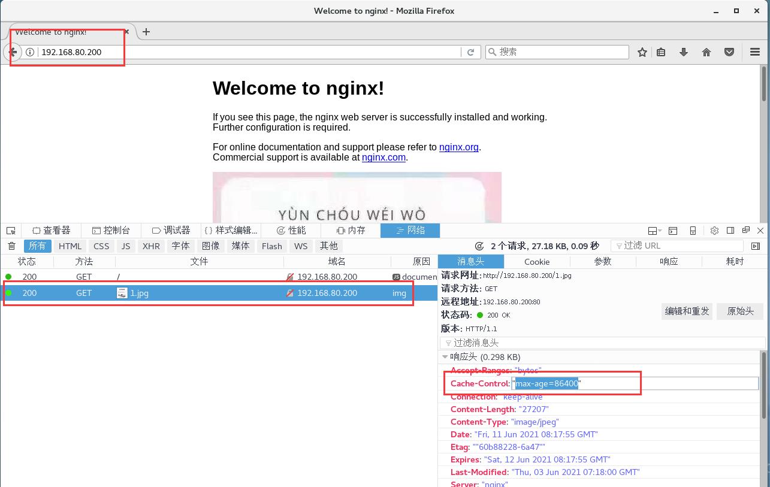Filter requests by Flash
The height and width of the screenshot is (487, 770).
pos(271,246)
